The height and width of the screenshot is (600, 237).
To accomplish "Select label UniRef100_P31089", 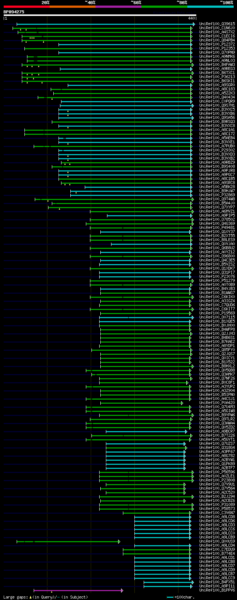I will click(217, 504).
